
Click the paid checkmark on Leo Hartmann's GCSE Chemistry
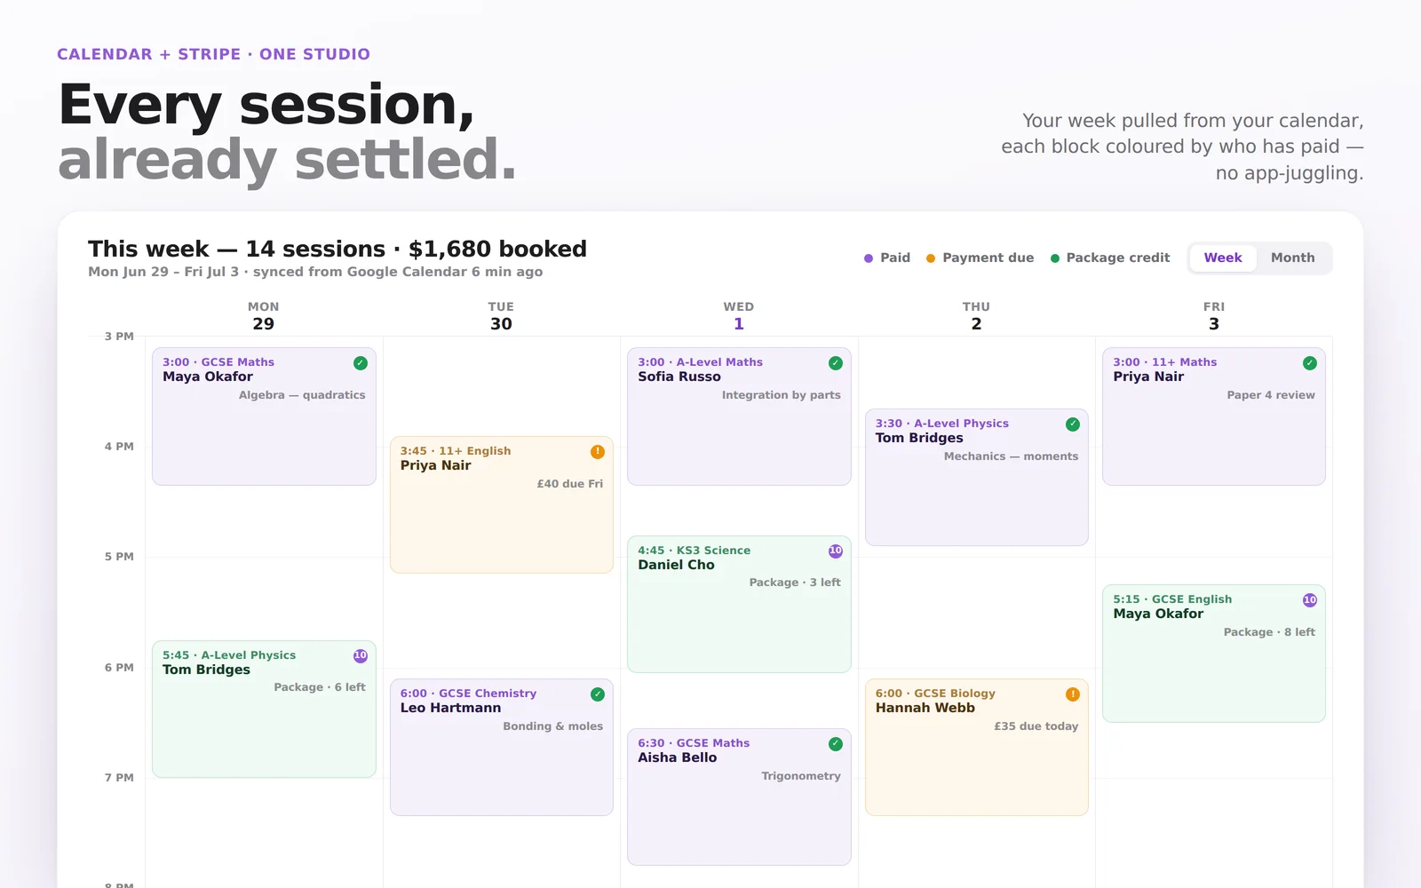(598, 694)
